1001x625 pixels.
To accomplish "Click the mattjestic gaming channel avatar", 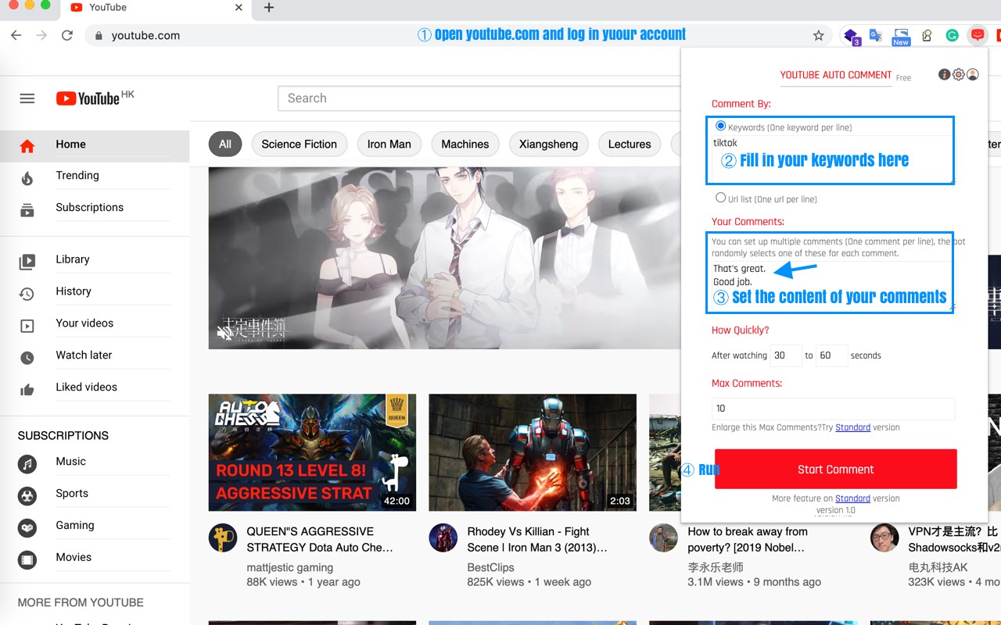I will pyautogui.click(x=223, y=537).
